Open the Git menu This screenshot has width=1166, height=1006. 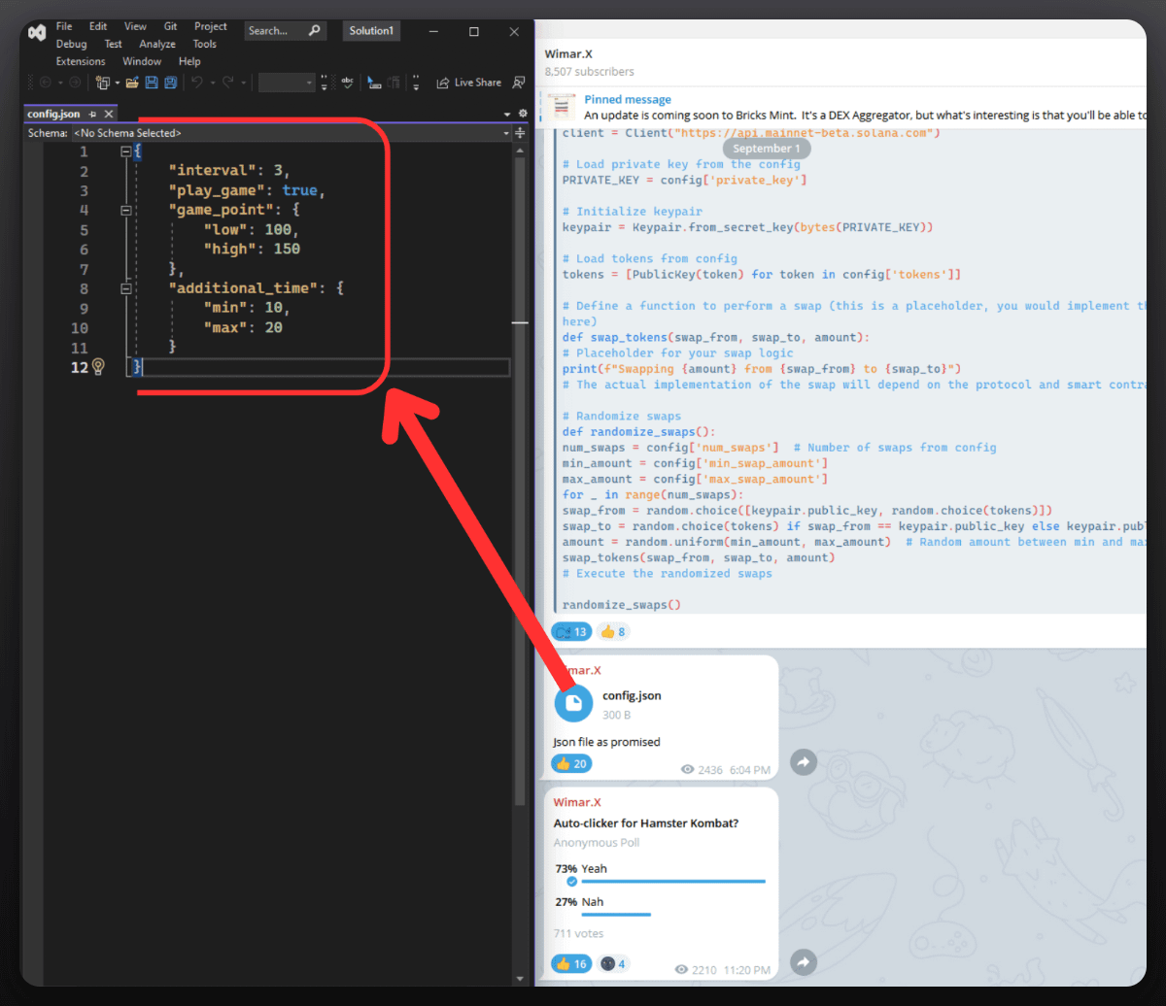click(170, 26)
